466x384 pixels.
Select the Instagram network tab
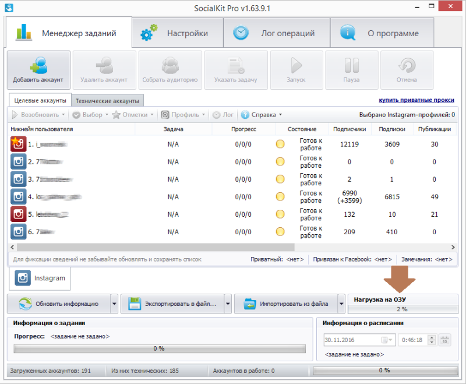(x=40, y=278)
